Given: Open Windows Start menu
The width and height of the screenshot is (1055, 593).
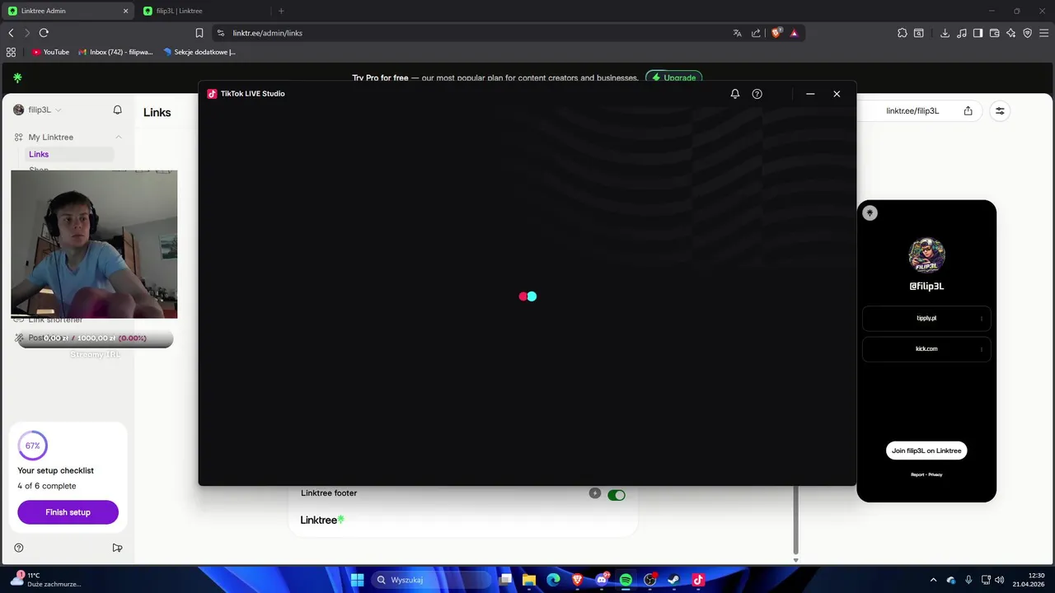Looking at the screenshot, I should point(357,580).
